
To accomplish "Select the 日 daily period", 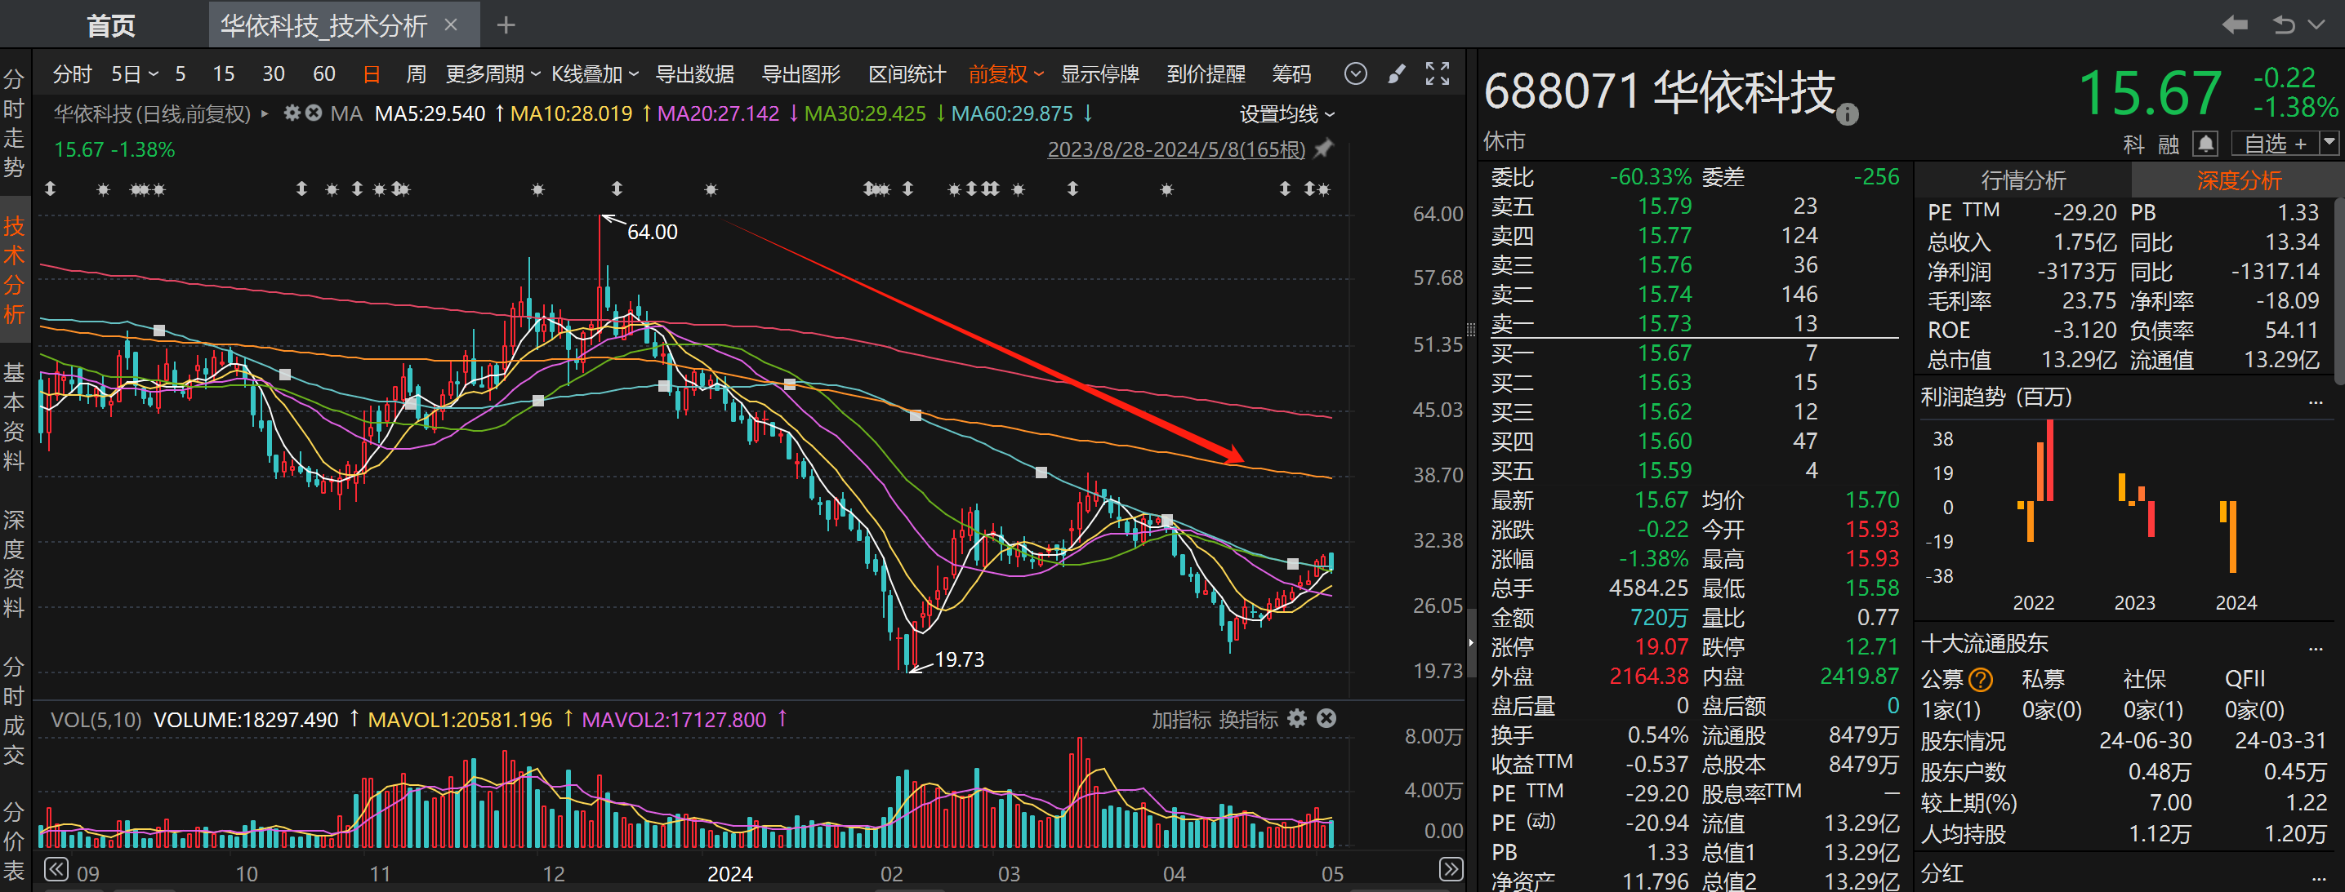I will pos(372,73).
